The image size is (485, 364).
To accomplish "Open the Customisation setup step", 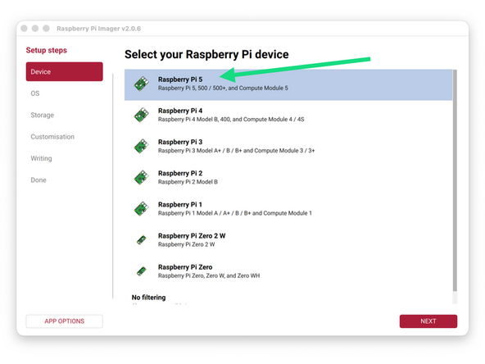I will [52, 137].
